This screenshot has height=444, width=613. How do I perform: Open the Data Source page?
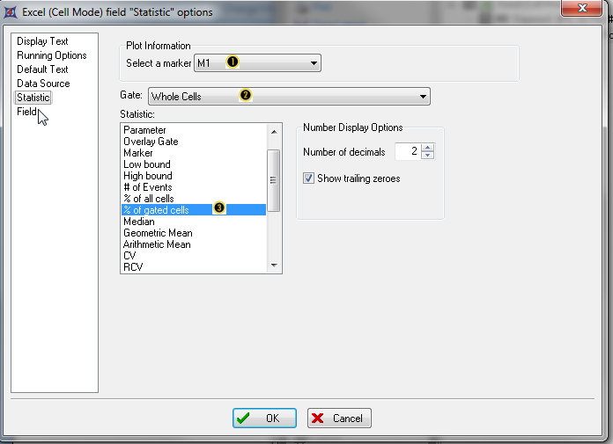point(43,84)
